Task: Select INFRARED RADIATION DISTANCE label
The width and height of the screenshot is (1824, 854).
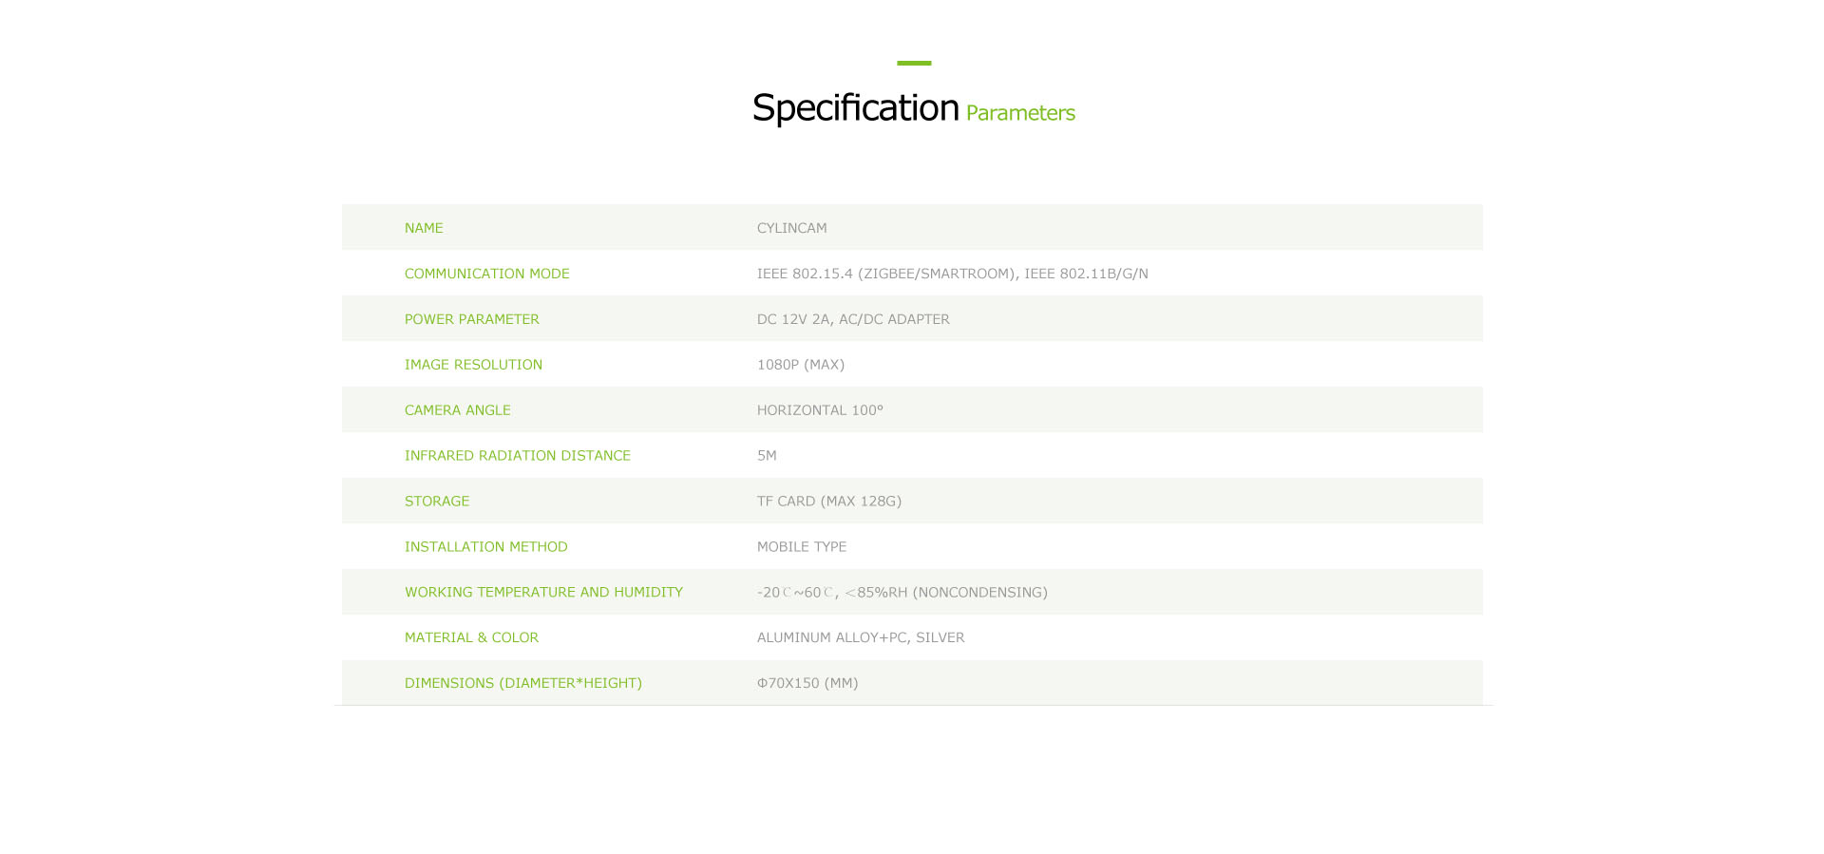Action: 517,456
